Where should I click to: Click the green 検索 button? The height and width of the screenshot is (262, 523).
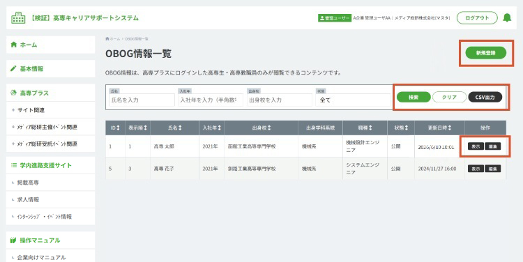(x=414, y=97)
